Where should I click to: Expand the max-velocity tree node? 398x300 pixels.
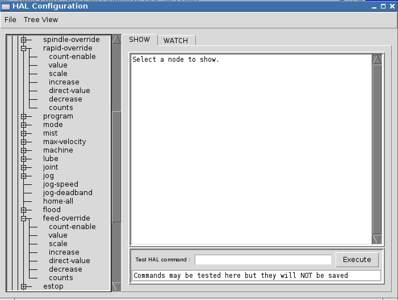24,142
